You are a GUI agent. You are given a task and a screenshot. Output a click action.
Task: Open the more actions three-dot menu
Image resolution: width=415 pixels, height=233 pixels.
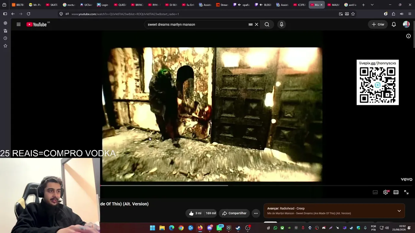click(x=256, y=213)
